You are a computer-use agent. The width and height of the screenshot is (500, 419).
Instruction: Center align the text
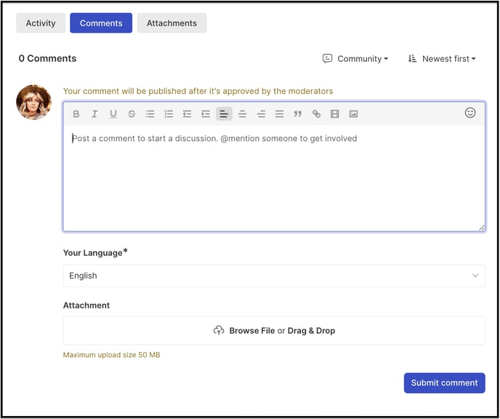point(243,114)
